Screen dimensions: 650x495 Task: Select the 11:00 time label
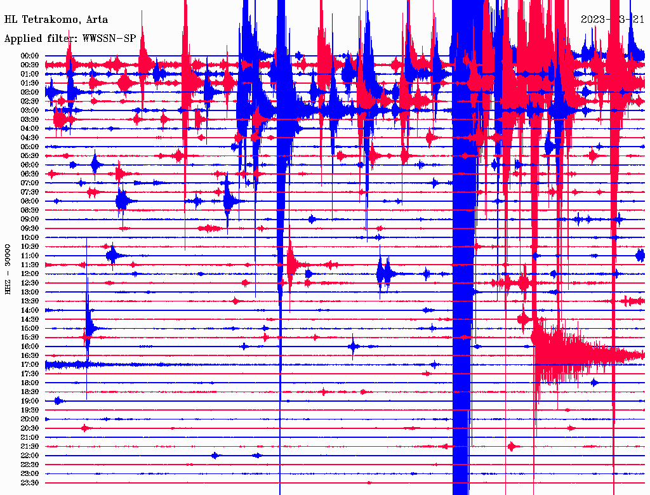pyautogui.click(x=30, y=256)
